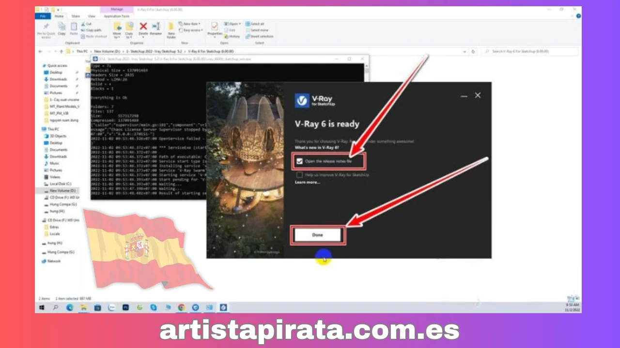Click the Copy icon in Clipboard group
Screen dimensions: 620x348
pos(62,27)
